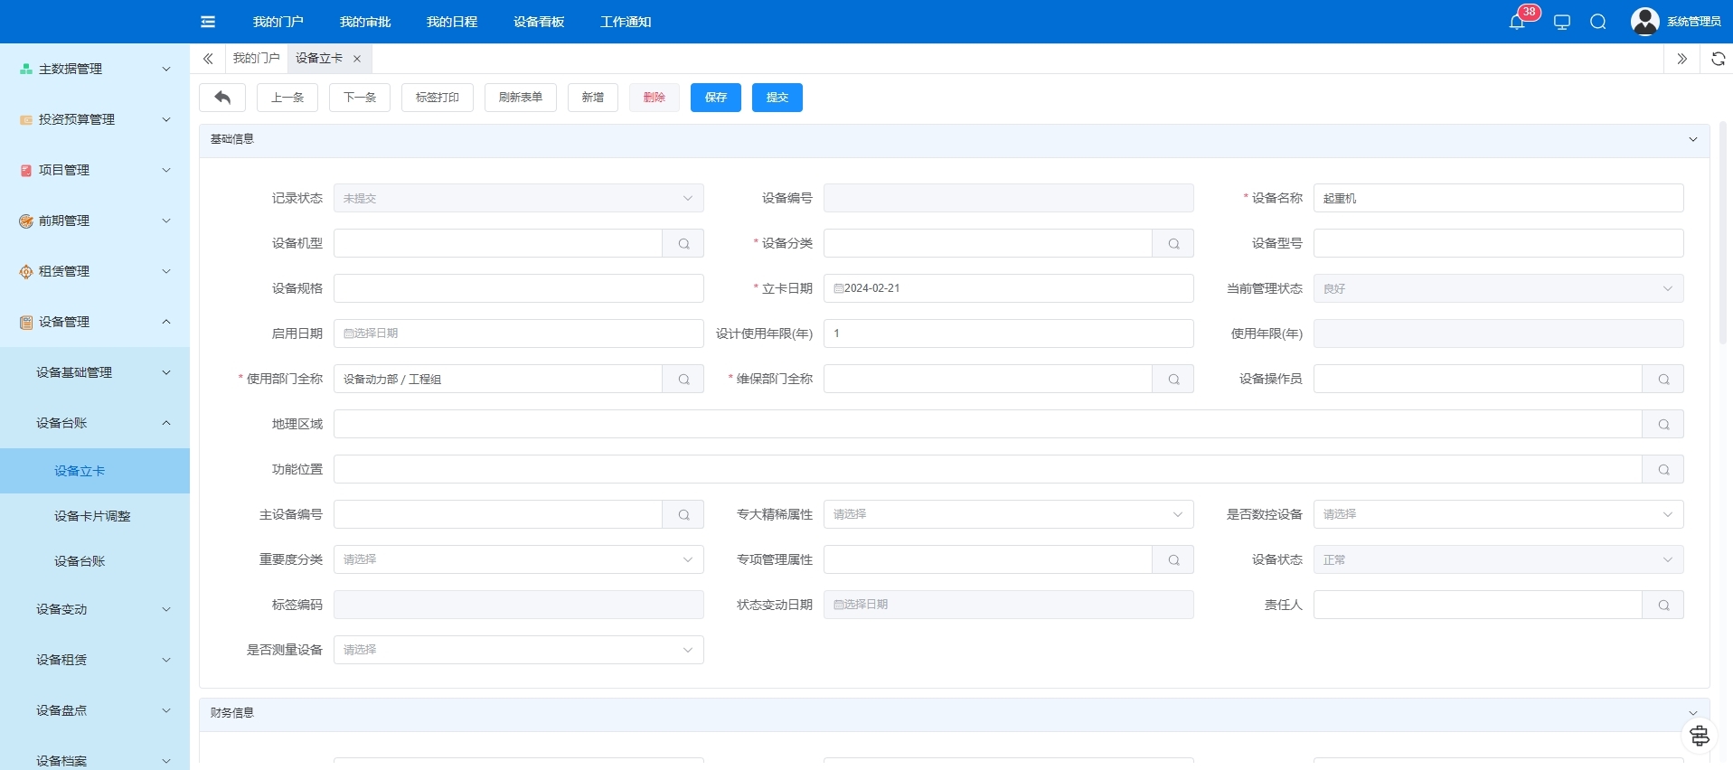Click the 下一条 button

(x=360, y=98)
